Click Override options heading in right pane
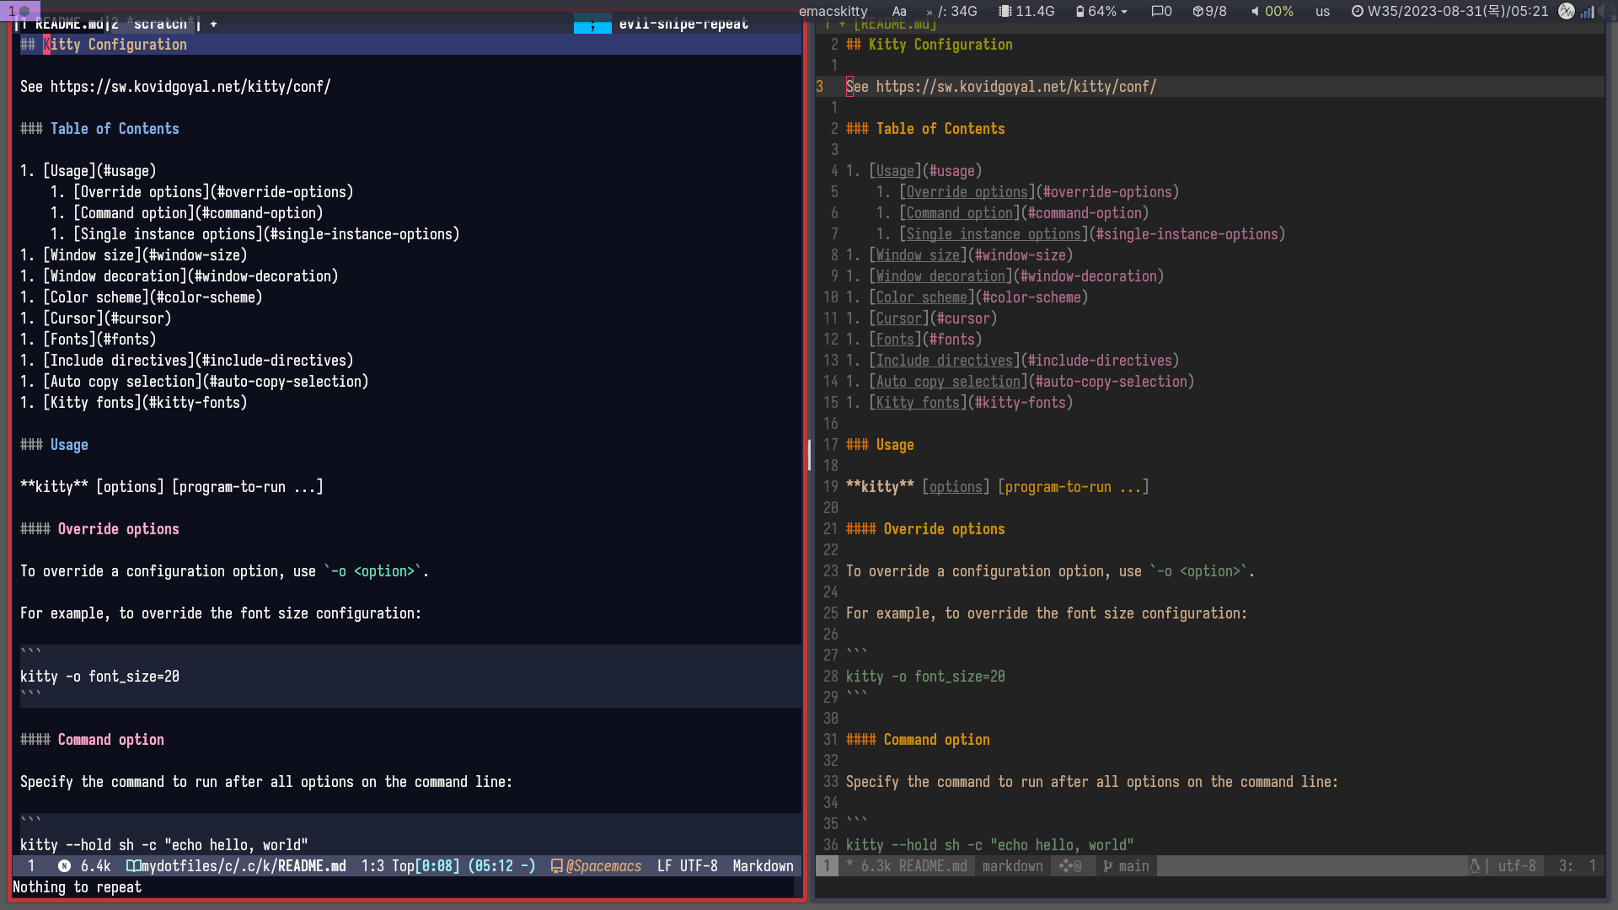 tap(944, 529)
